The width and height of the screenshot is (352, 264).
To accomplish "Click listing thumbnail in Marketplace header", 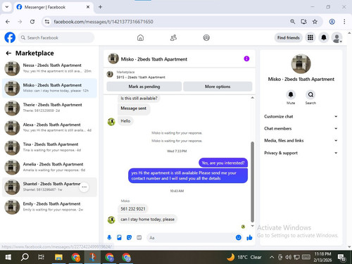I will pyautogui.click(x=110, y=75).
